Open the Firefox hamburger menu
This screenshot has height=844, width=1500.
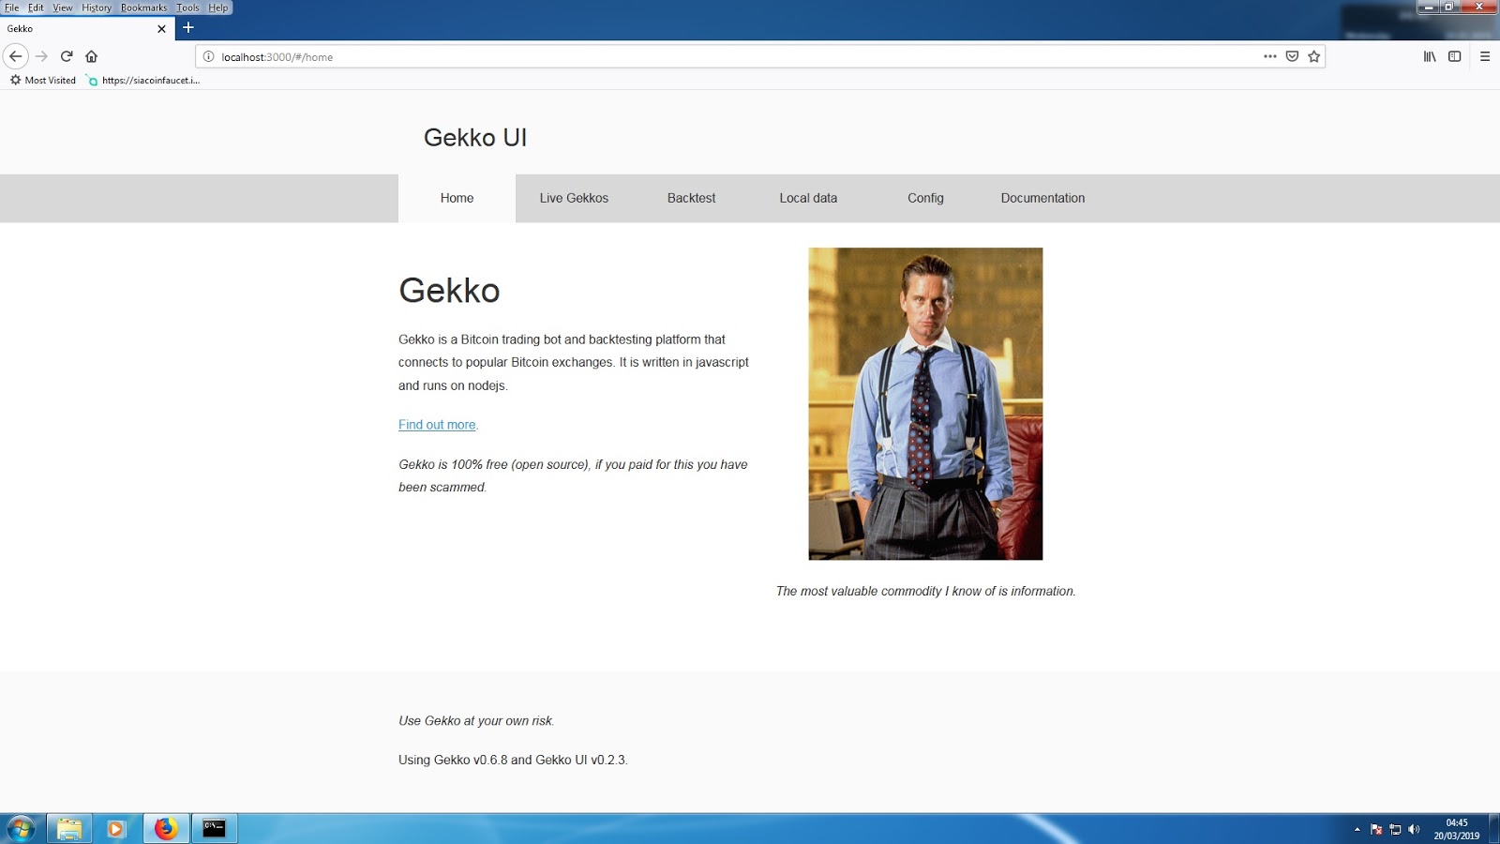(1485, 56)
